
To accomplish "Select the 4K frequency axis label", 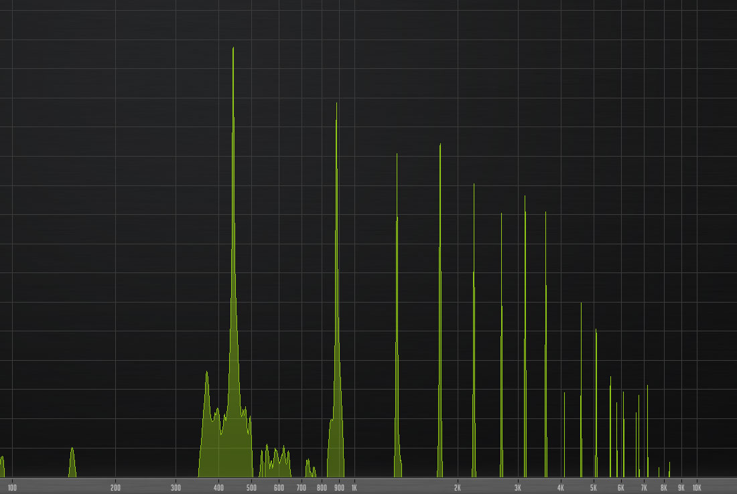I will click(561, 488).
